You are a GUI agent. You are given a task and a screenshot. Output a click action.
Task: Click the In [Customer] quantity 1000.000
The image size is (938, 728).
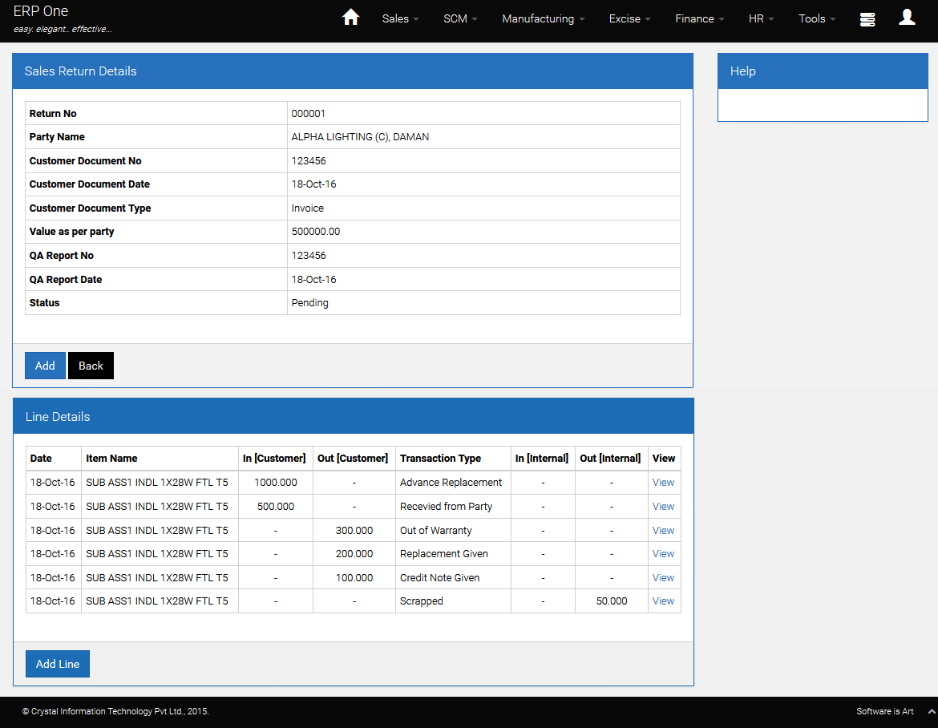pyautogui.click(x=276, y=482)
